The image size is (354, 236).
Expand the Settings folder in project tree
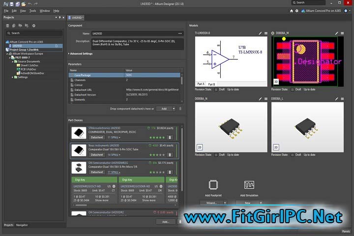coord(13,77)
